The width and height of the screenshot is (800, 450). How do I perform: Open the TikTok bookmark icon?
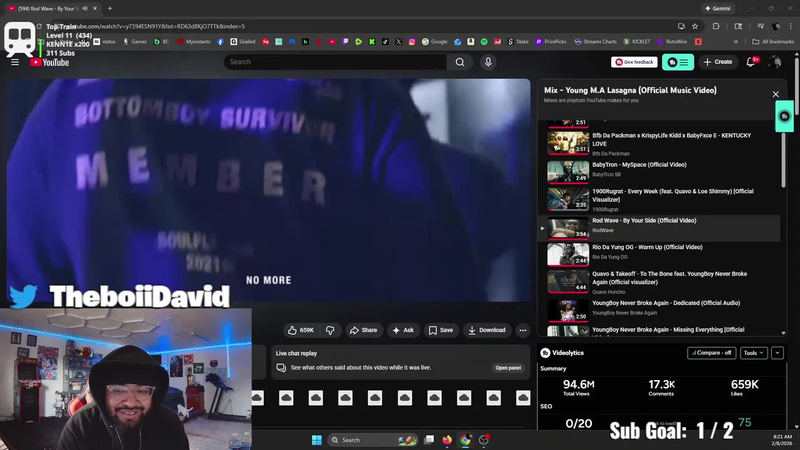pyautogui.click(x=385, y=42)
